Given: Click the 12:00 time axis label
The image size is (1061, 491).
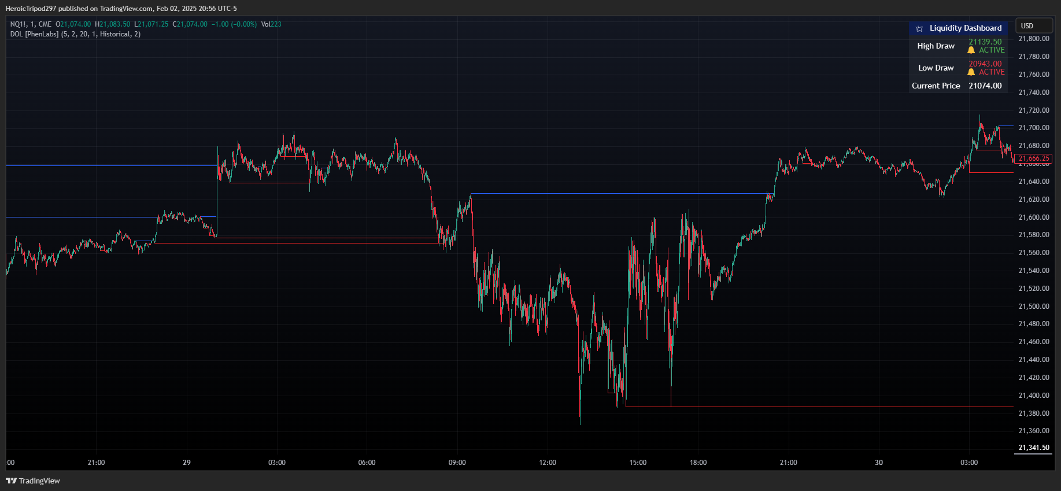Looking at the screenshot, I should click(548, 463).
